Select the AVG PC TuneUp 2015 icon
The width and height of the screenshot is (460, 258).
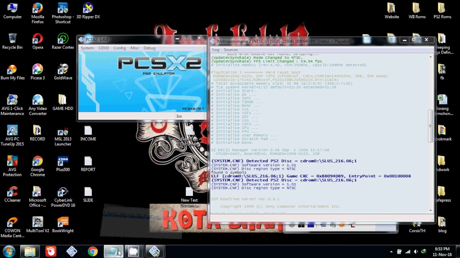point(13,136)
